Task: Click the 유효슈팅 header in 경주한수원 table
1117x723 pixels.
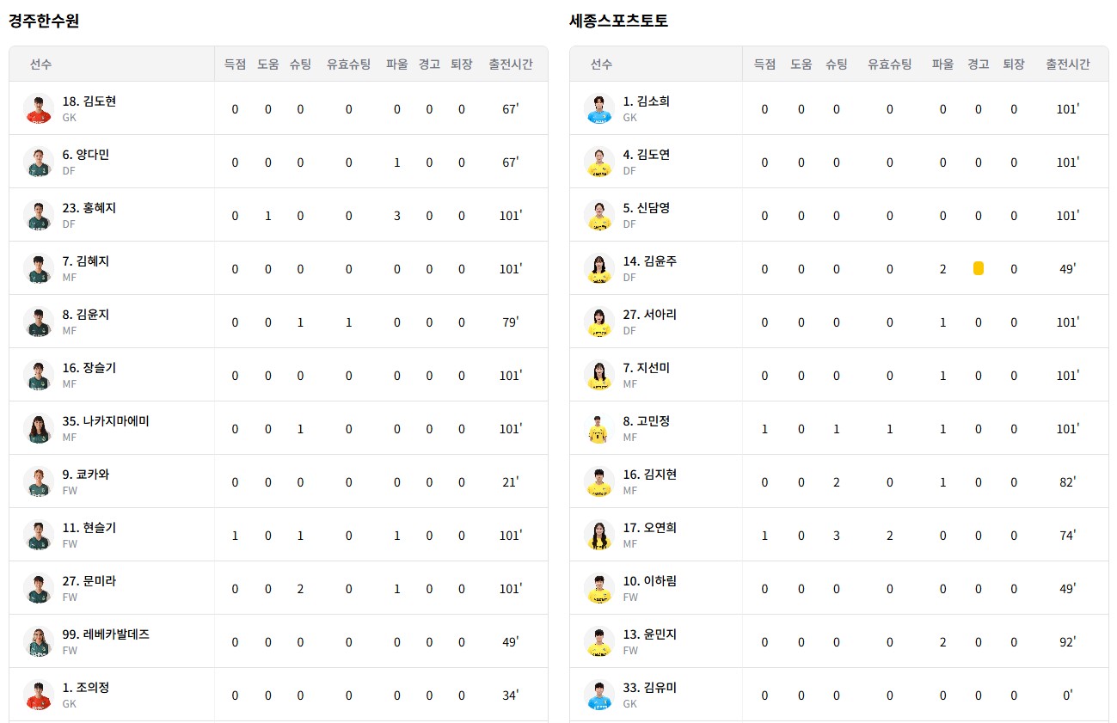Action: point(349,64)
